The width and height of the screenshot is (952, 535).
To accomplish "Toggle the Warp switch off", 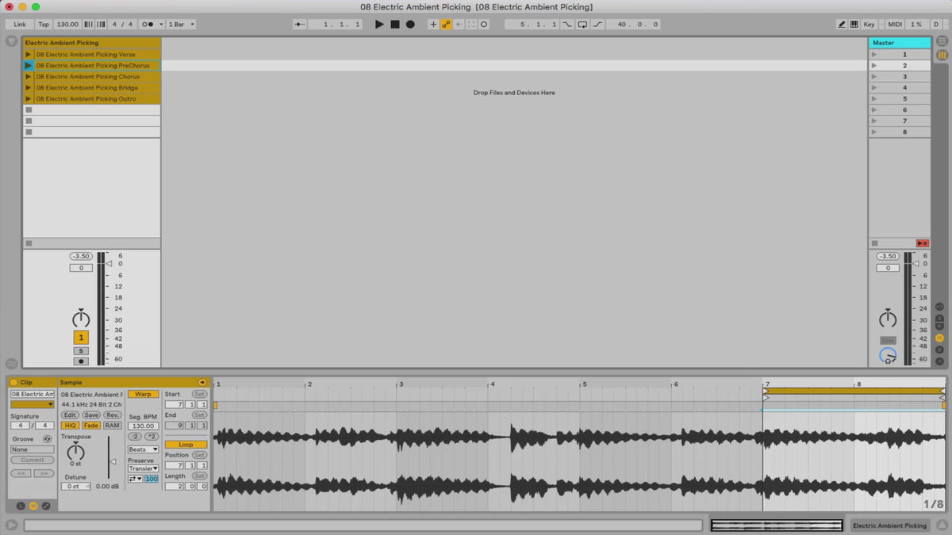I will pos(143,394).
